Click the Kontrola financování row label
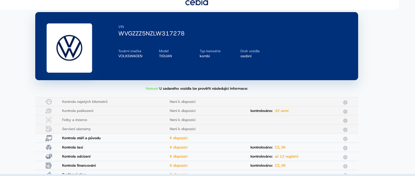Image resolution: width=415 pixels, height=176 pixels. [79, 165]
